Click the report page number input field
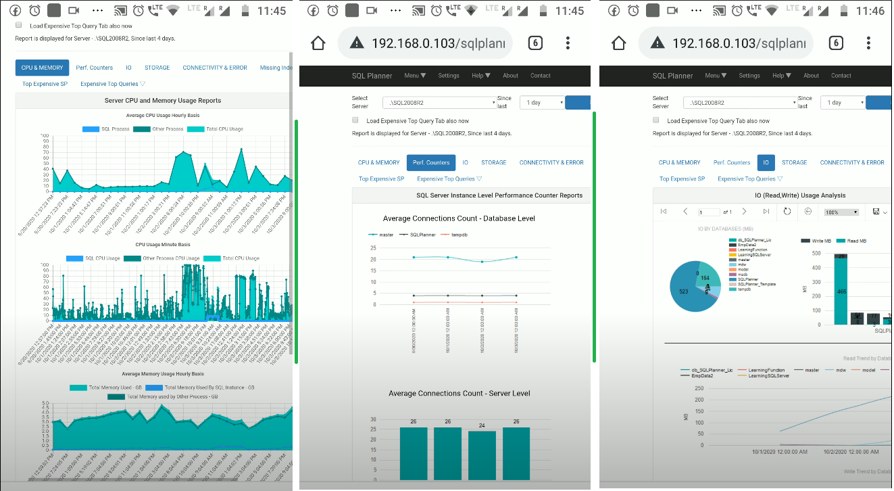This screenshot has width=894, height=491. [x=709, y=211]
